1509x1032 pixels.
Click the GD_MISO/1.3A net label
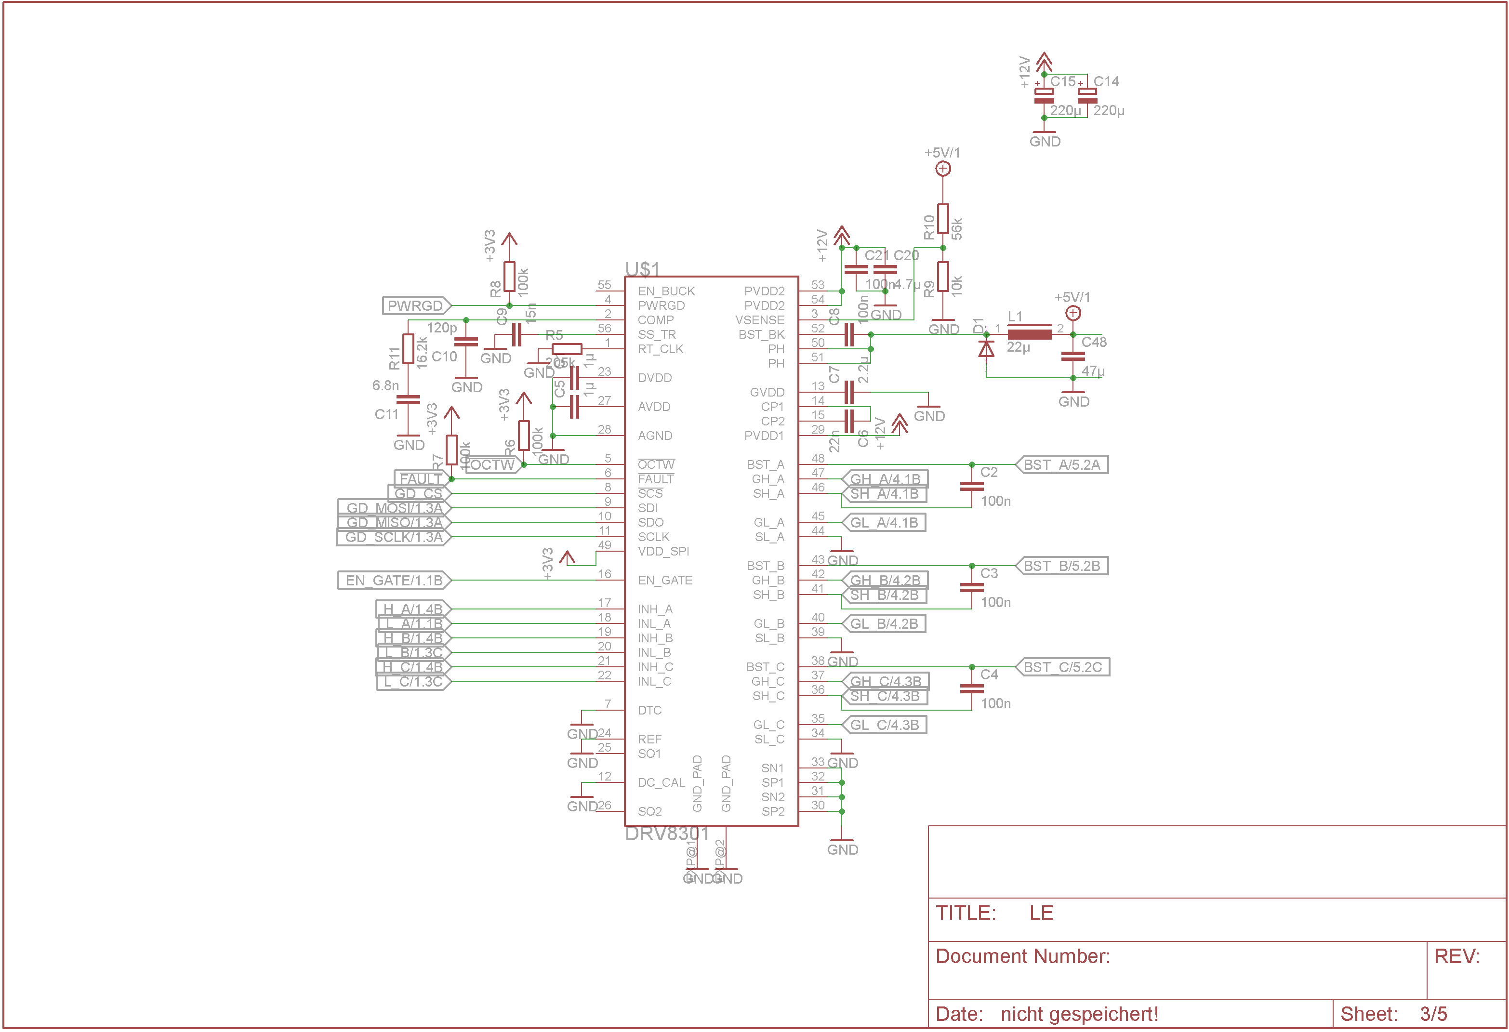[395, 523]
